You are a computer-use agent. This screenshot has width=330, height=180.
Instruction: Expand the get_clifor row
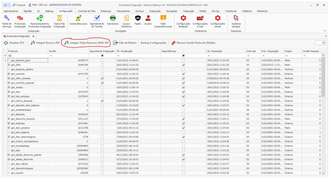9,65
